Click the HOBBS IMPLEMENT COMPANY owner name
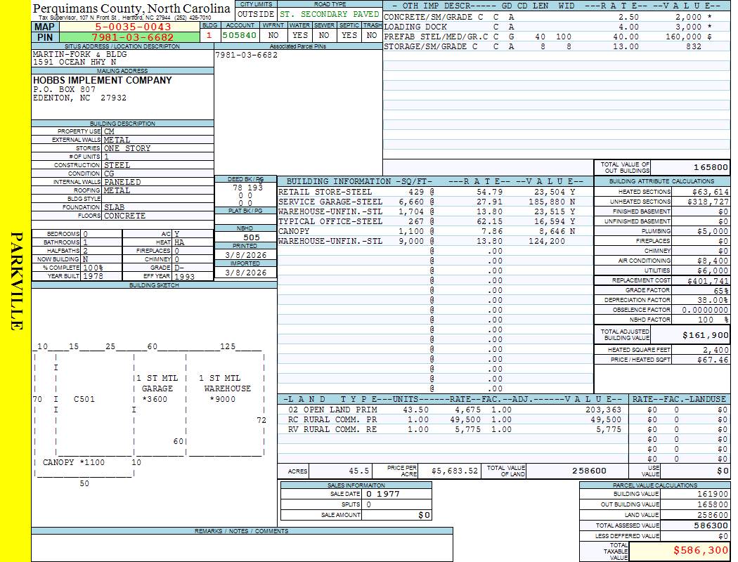This screenshot has height=562, width=738. 102,80
